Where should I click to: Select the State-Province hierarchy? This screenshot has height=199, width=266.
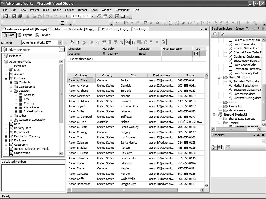coord(33,111)
